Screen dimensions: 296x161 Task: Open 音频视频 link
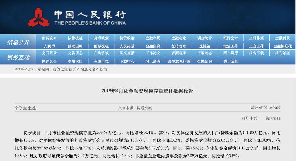coord(179,53)
